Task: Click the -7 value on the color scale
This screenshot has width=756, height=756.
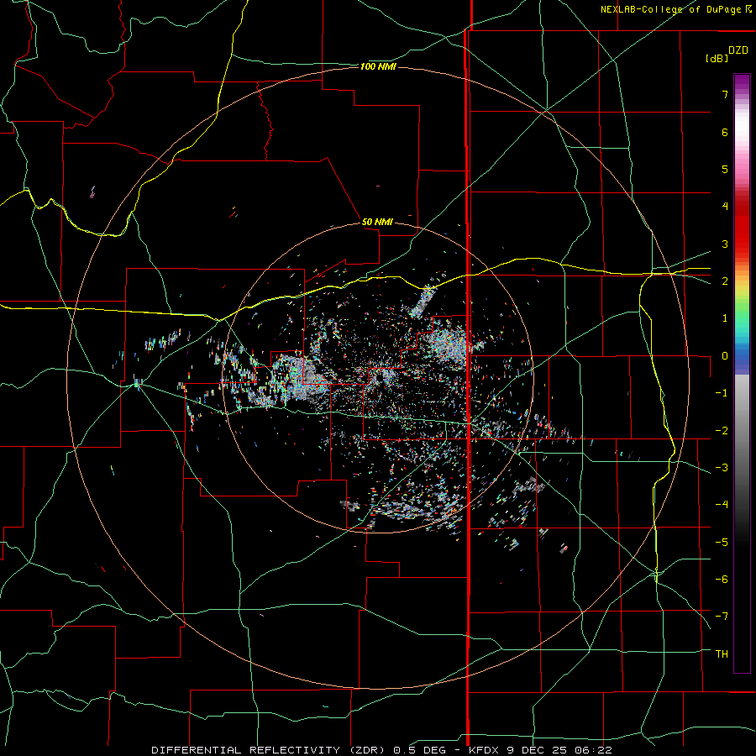Action: click(722, 617)
